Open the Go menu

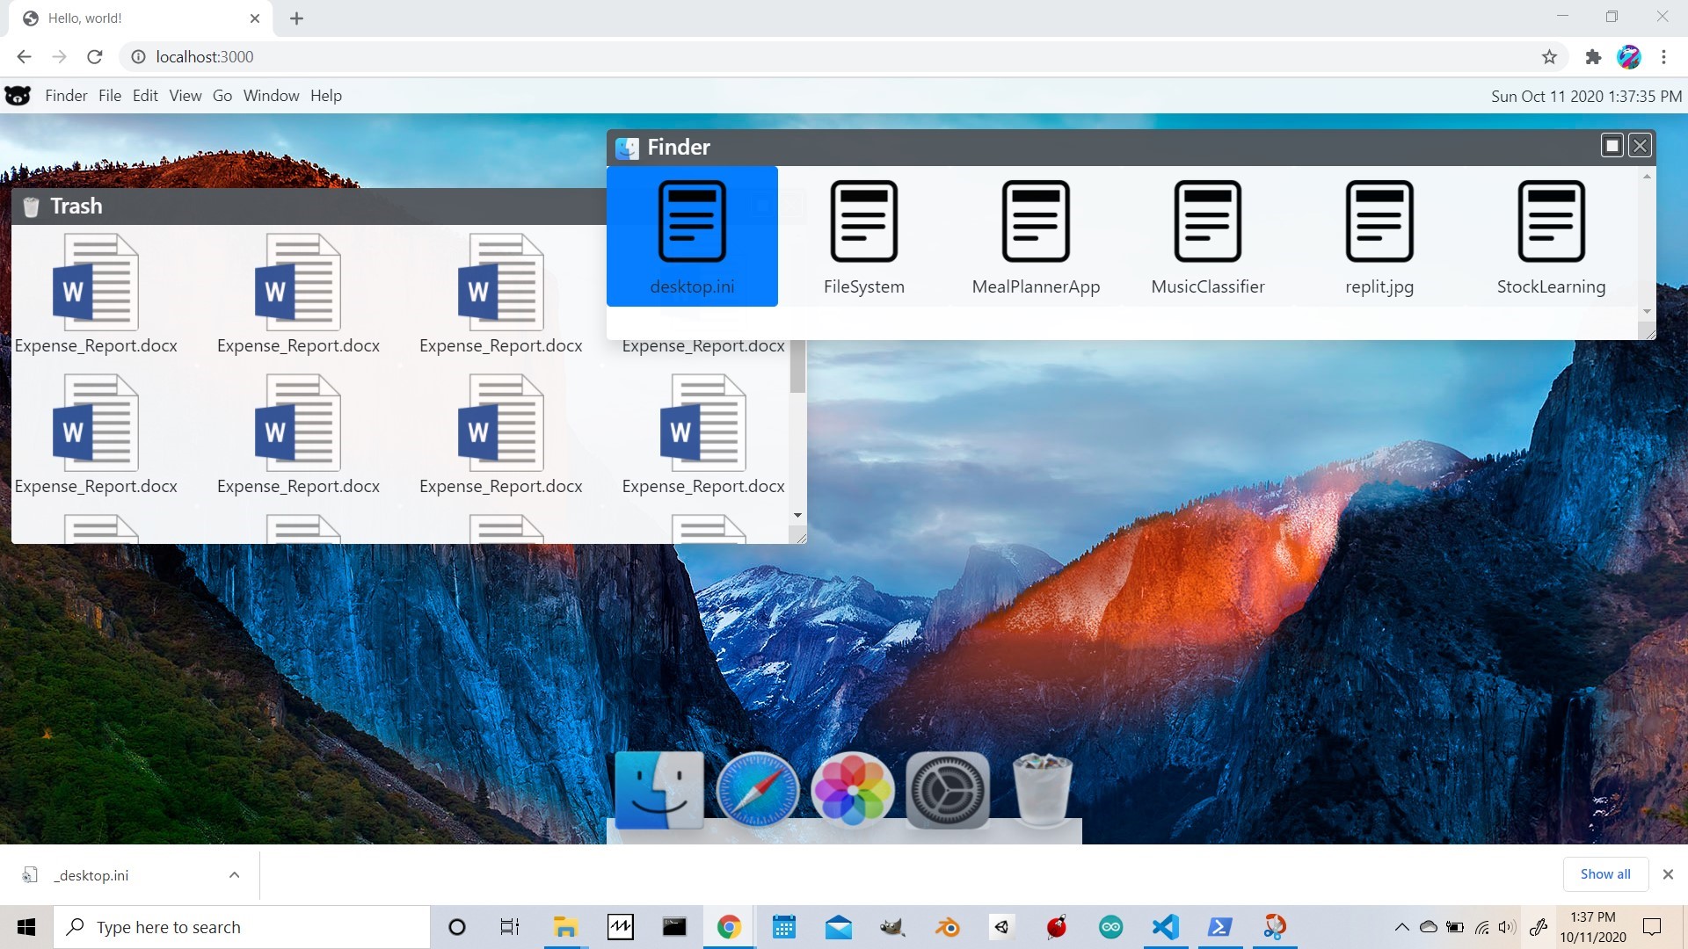222,96
